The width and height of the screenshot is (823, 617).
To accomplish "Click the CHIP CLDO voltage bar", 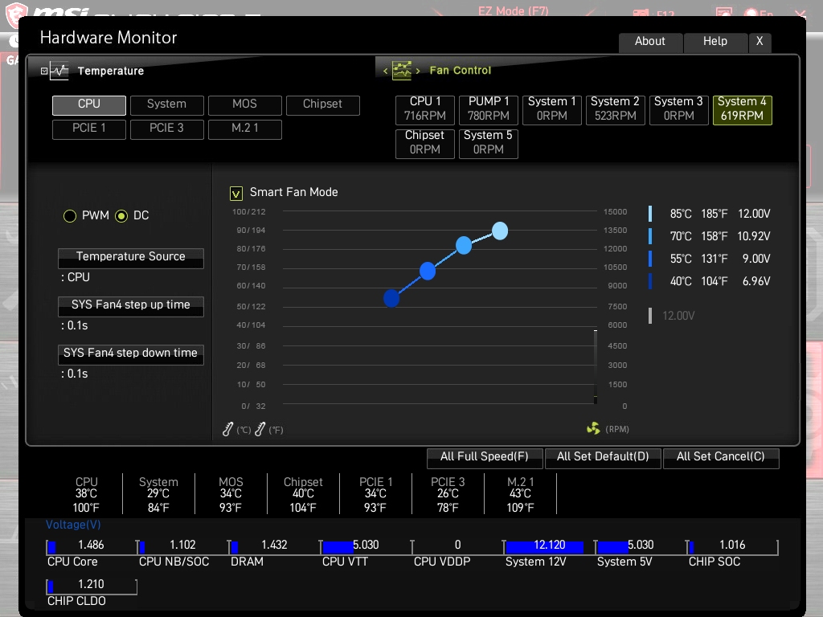I will click(x=92, y=586).
